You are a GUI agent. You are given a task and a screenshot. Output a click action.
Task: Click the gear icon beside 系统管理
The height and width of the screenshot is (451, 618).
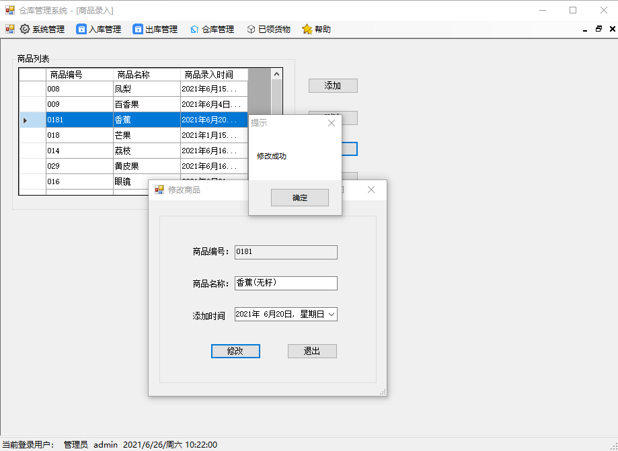(x=25, y=29)
